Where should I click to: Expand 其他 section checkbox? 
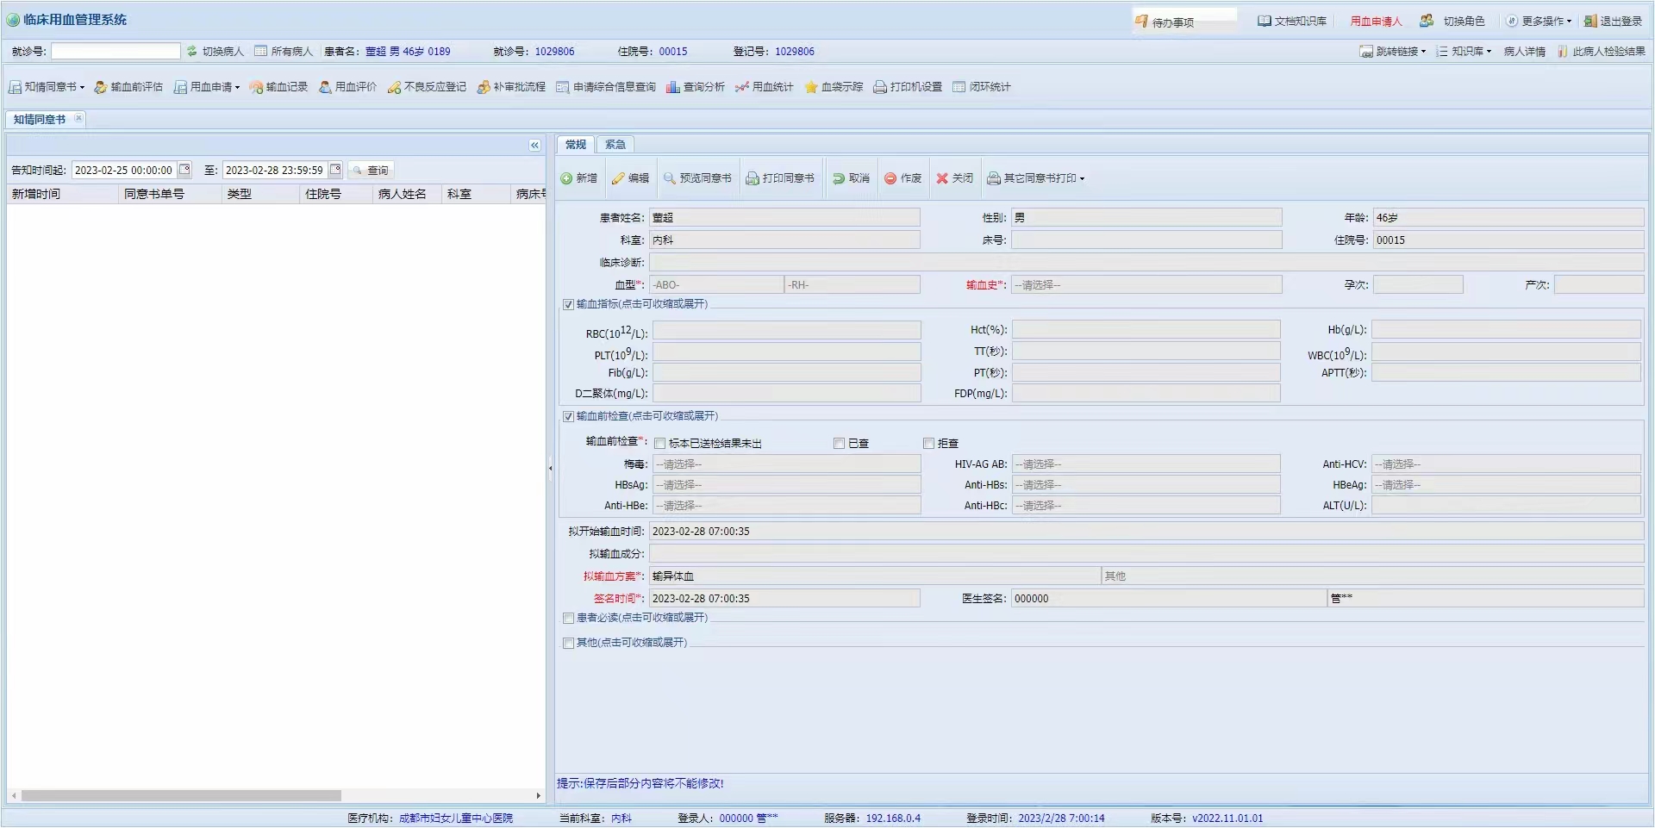coord(568,643)
